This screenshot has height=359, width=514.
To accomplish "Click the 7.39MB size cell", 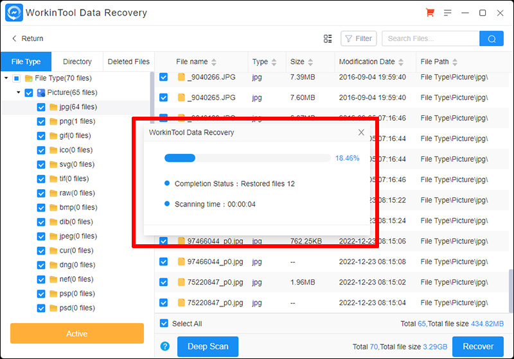I will click(303, 77).
